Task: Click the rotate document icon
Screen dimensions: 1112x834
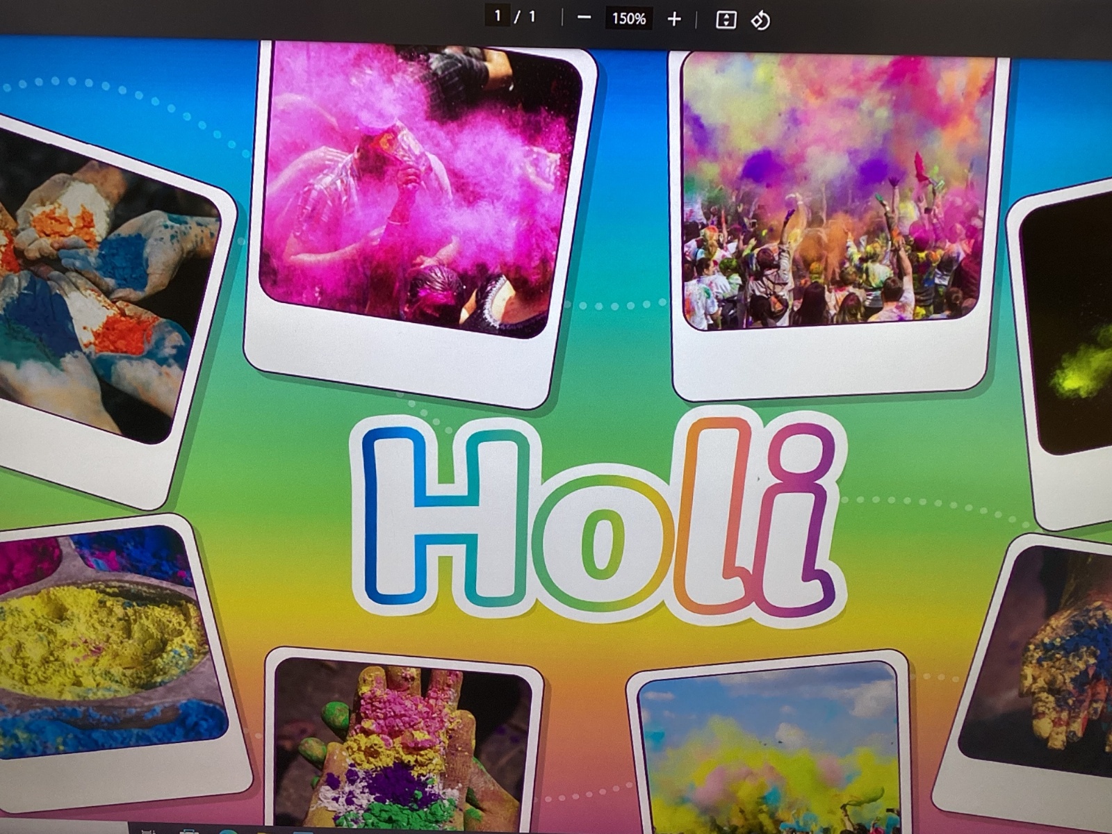Action: pos(760,20)
